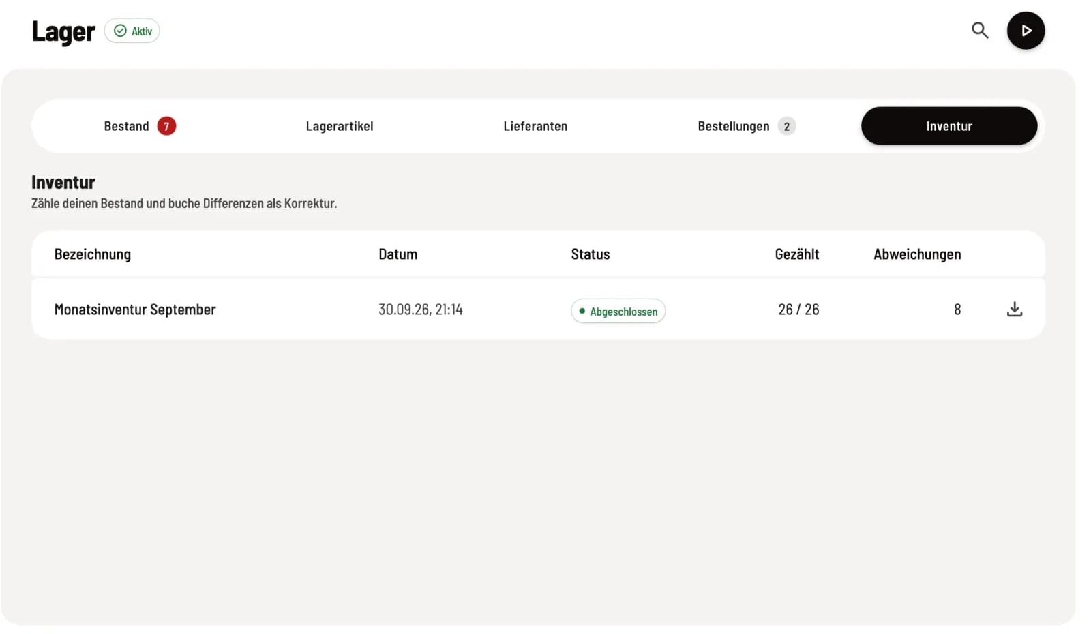Screen dimensions: 1091x634
Task: Open the search magnifier icon
Action: 980,31
